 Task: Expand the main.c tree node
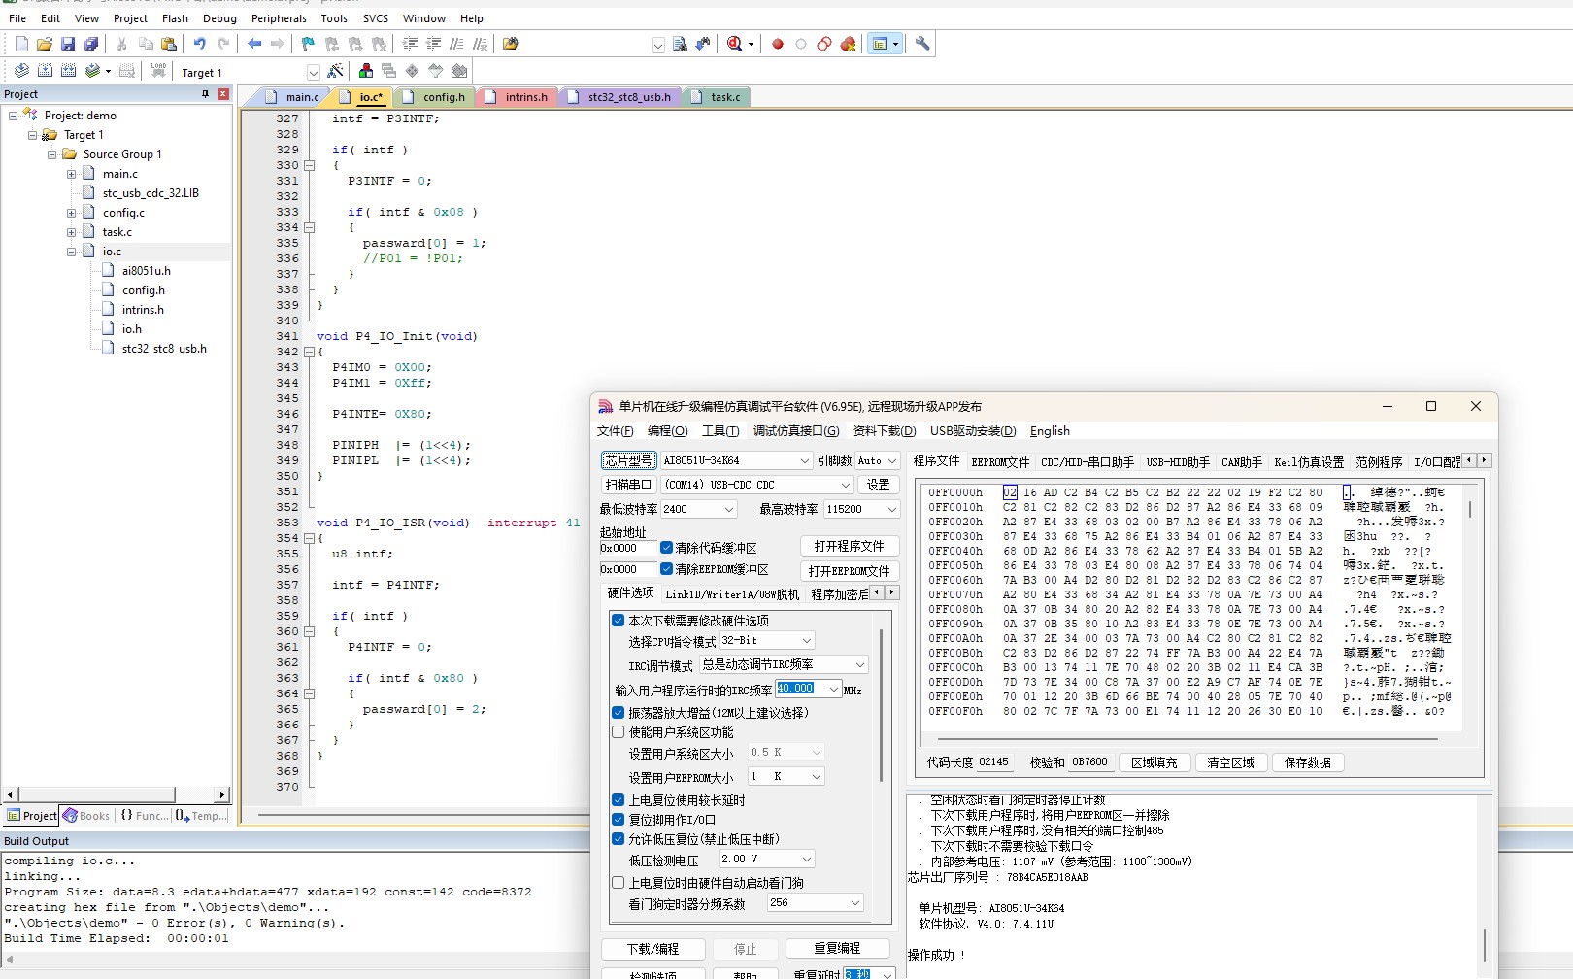tap(71, 174)
